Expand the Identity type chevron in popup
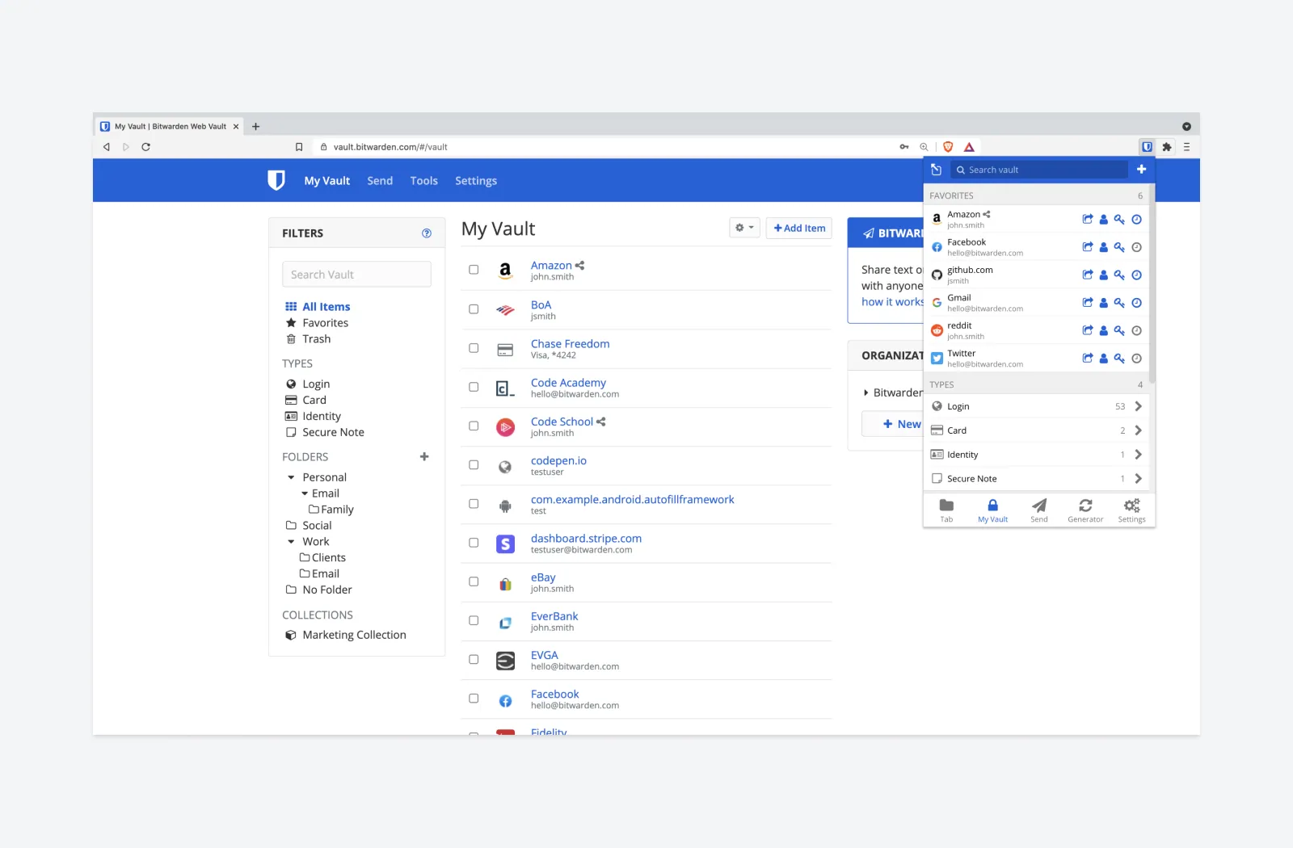Viewport: 1293px width, 848px height. click(1138, 455)
